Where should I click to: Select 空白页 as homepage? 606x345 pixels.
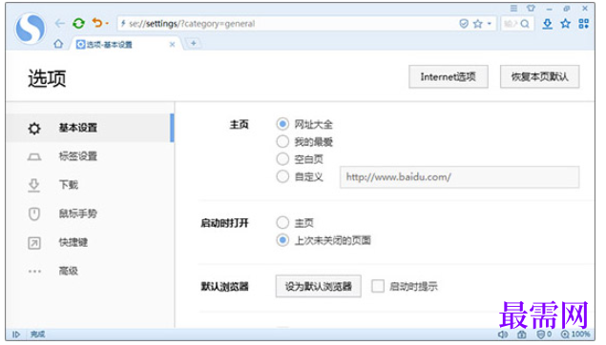coord(282,159)
